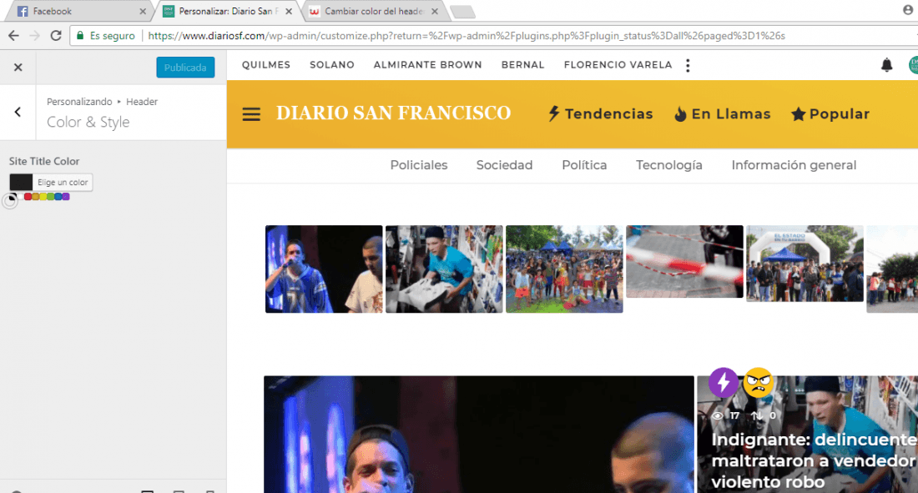Close the Cambiar color del header tab
Screen dimensions: 918x493
pyautogui.click(x=435, y=11)
